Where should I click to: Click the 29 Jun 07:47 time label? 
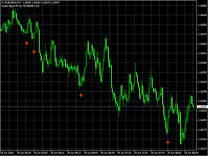[158, 153]
